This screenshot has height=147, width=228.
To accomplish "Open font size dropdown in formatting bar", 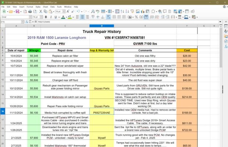I will pos(41,17).
